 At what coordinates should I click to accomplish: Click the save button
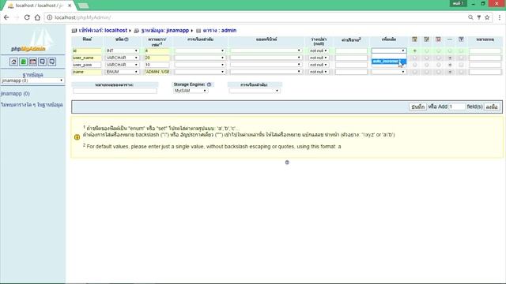[x=418, y=106]
